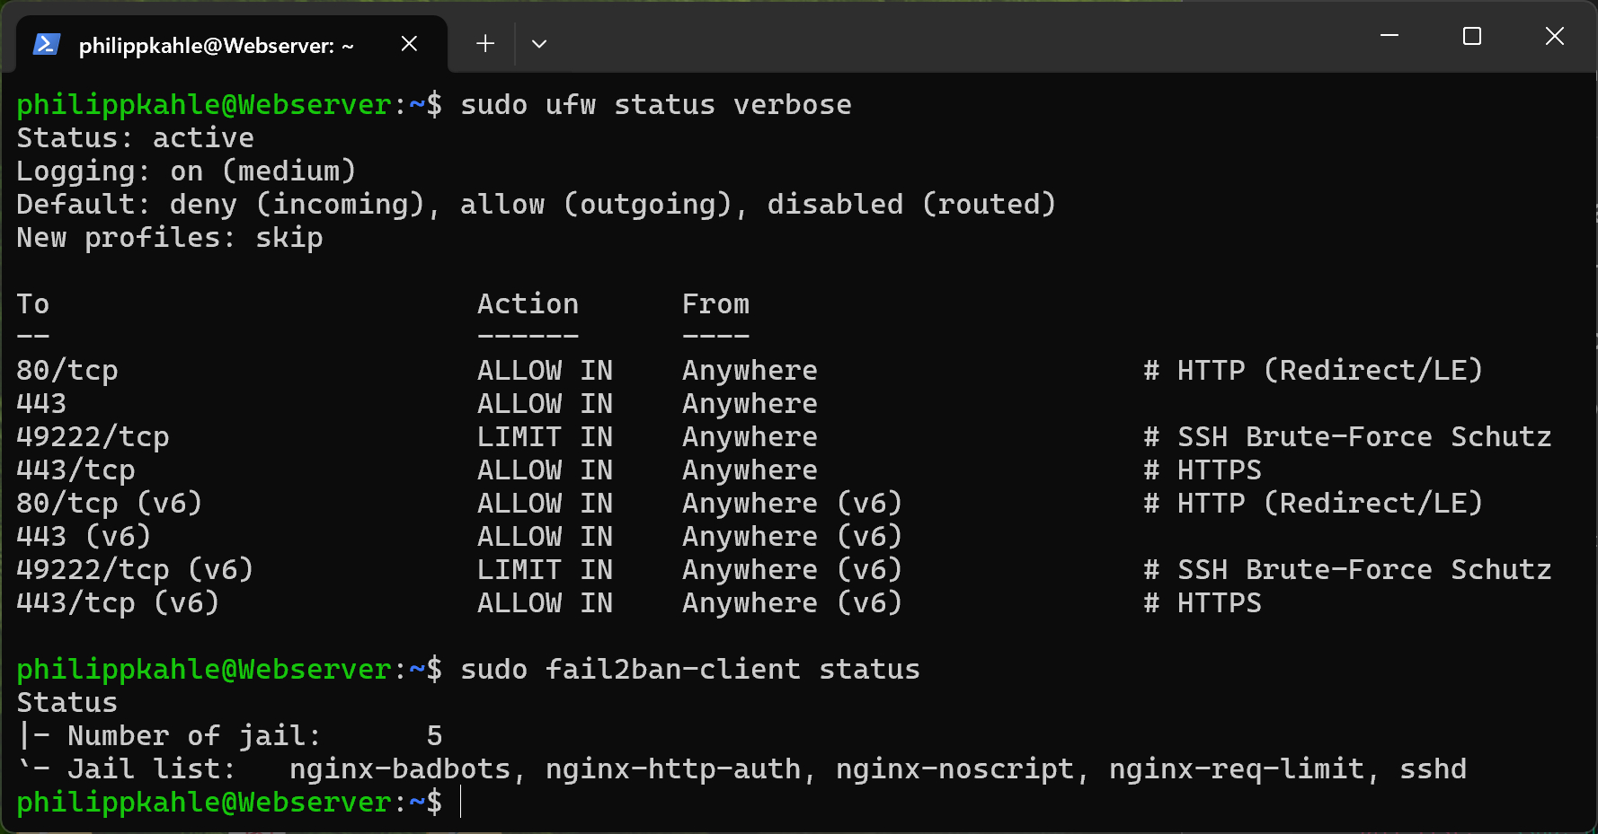Click the 'nginx-req-limit' jail name

coord(1237,769)
